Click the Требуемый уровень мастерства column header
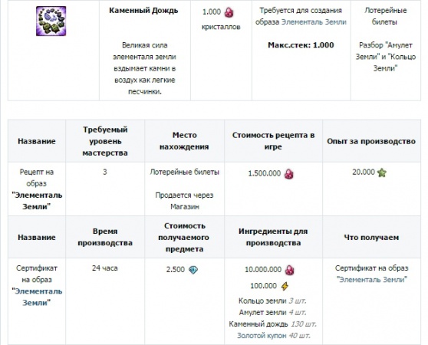This screenshot has width=428, height=345. [x=105, y=141]
